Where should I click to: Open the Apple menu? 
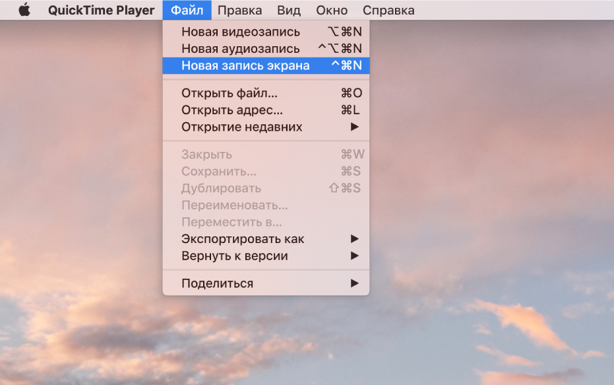click(x=24, y=10)
